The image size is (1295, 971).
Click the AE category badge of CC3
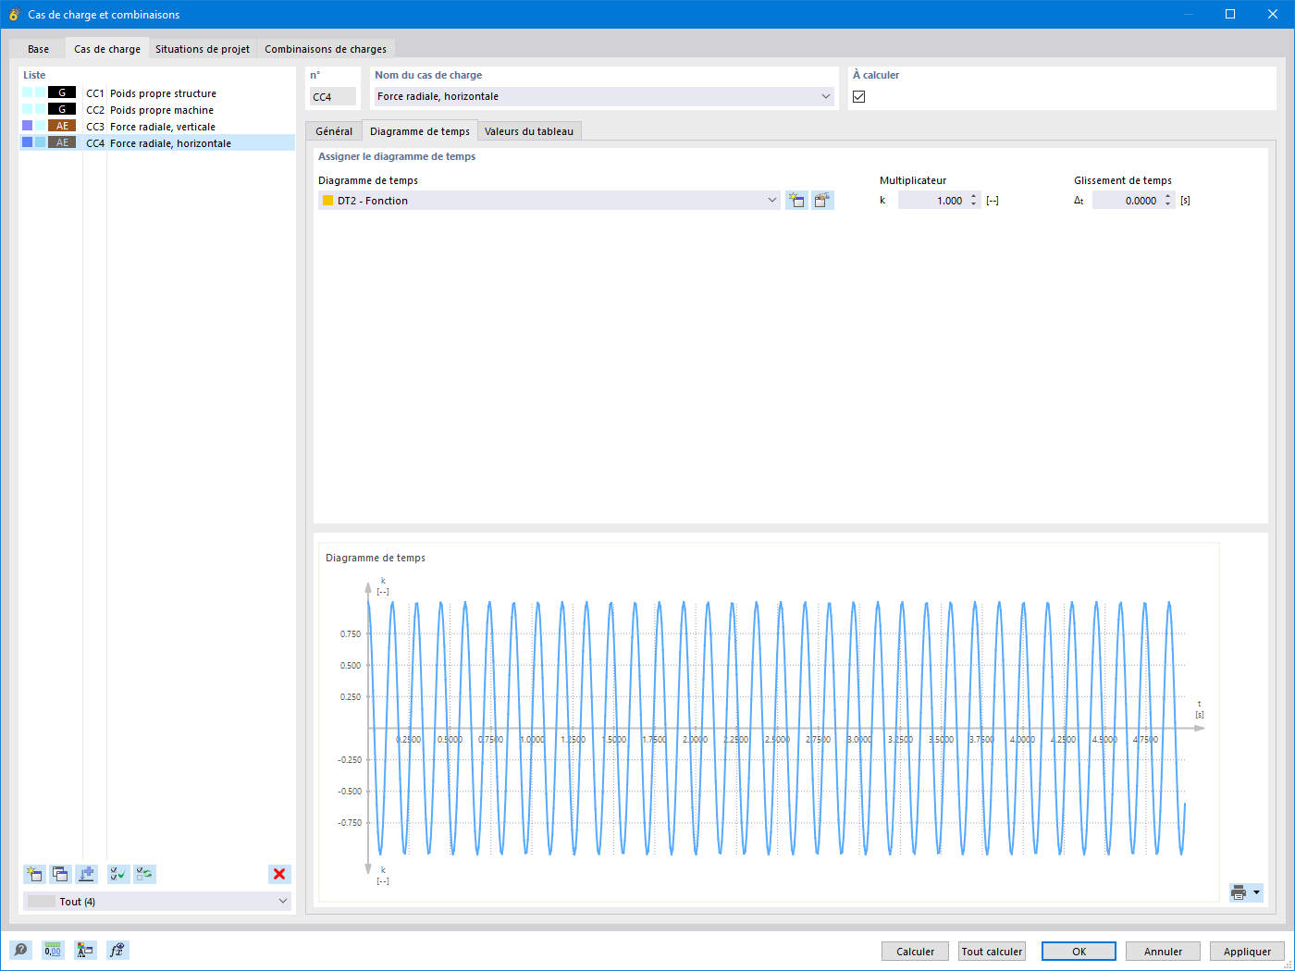coord(62,126)
